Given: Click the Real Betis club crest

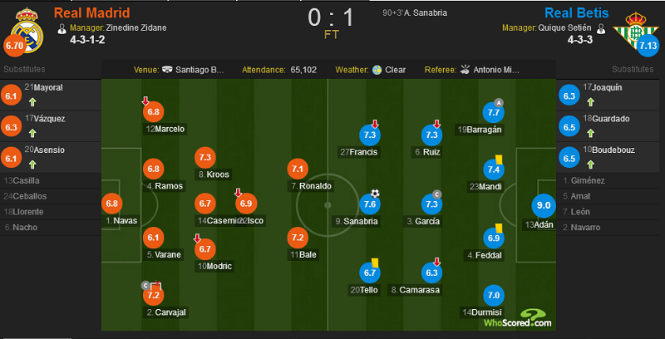Looking at the screenshot, I should coord(635,32).
